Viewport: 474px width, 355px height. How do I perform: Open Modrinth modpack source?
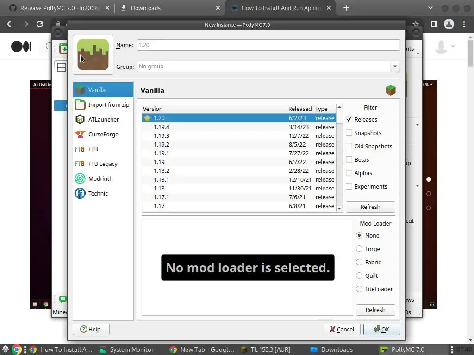(103, 178)
